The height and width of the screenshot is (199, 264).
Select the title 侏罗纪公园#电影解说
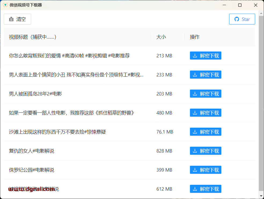click(31, 170)
